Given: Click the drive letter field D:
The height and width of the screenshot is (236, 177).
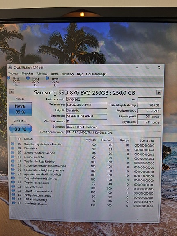Looking at the screenshot, I should pyautogui.click(x=87, y=121).
